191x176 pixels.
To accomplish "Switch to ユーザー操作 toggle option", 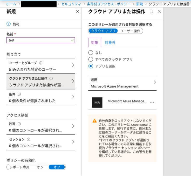I will 130,31.
